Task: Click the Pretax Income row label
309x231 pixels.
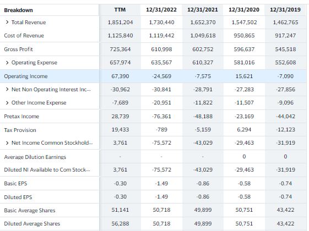Action: tap(21, 116)
